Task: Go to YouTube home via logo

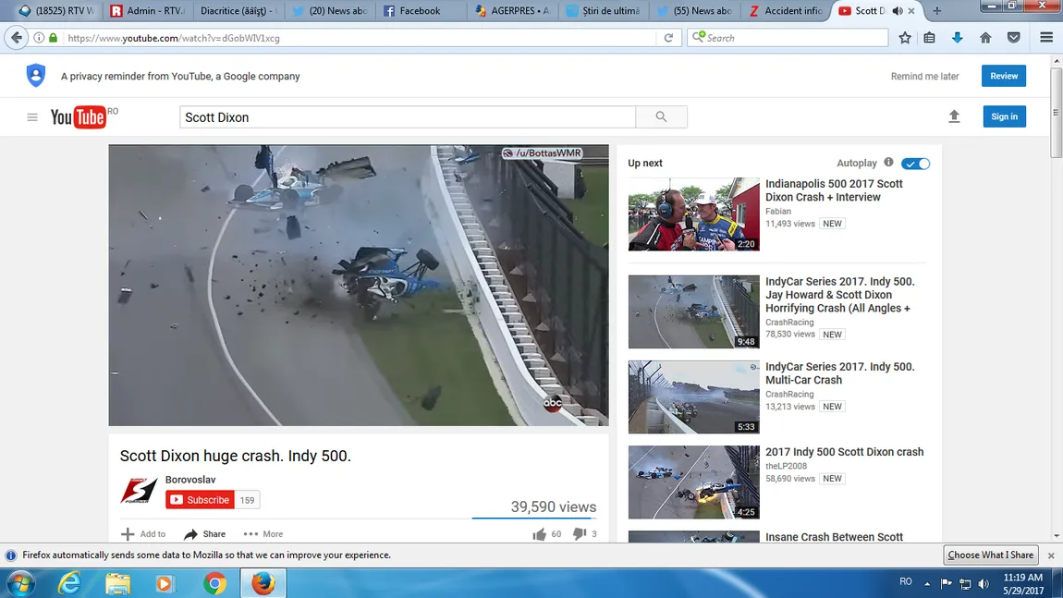Action: tap(79, 117)
